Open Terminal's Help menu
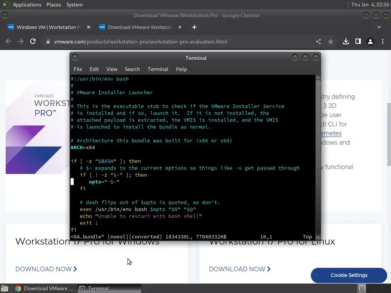391x293 pixels. [181, 69]
